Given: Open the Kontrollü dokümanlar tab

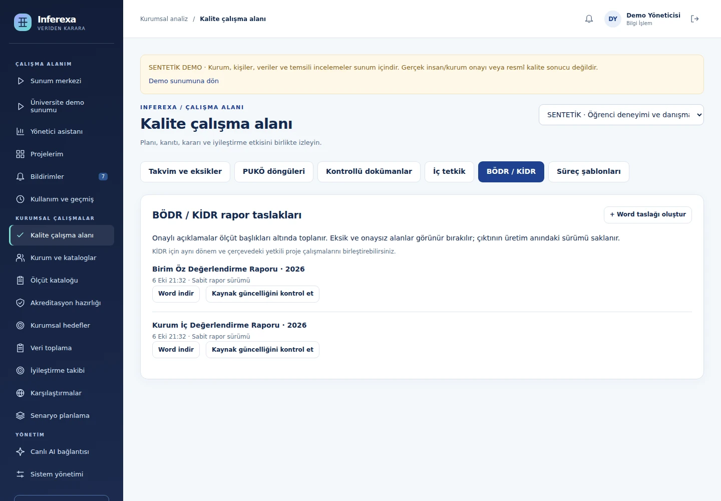Looking at the screenshot, I should 369,172.
